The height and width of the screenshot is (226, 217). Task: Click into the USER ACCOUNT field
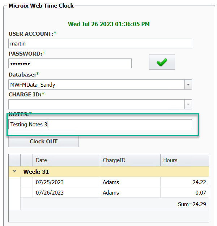(100, 44)
